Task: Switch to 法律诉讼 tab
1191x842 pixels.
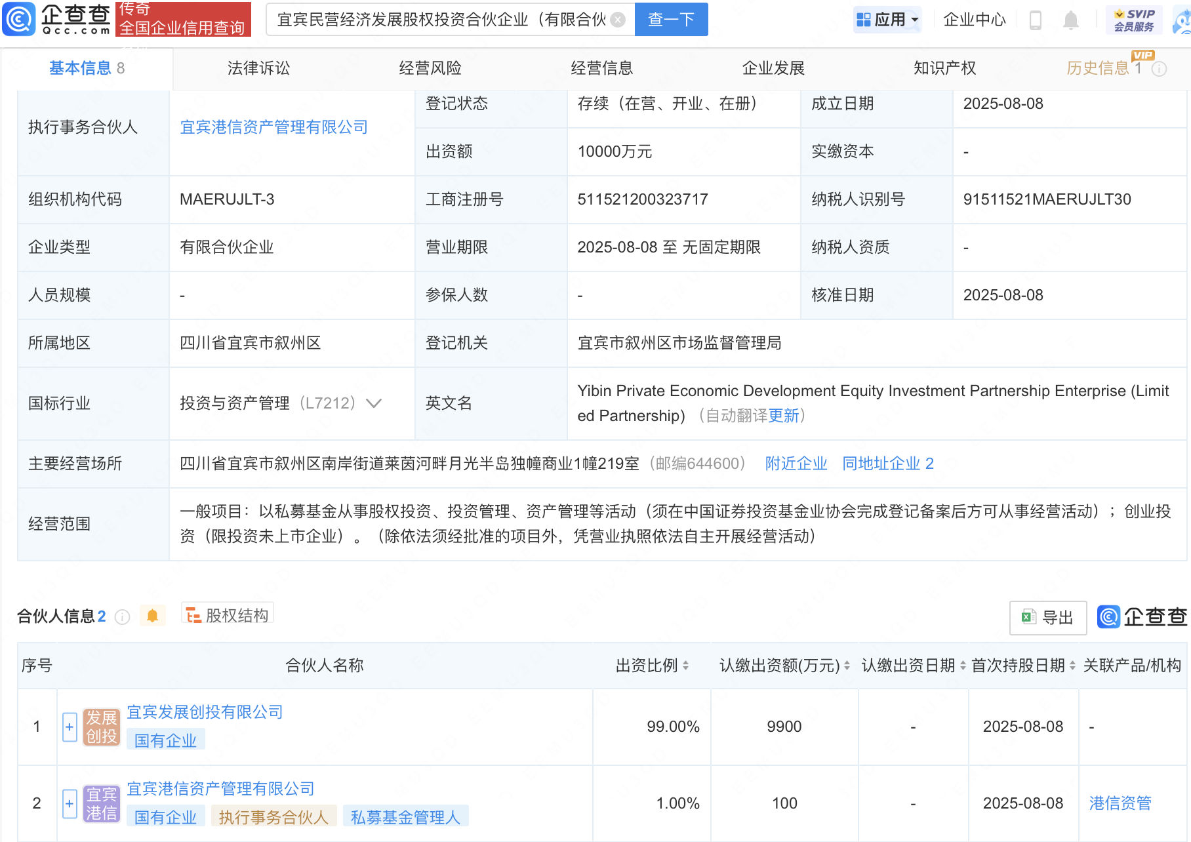Action: pyautogui.click(x=258, y=68)
